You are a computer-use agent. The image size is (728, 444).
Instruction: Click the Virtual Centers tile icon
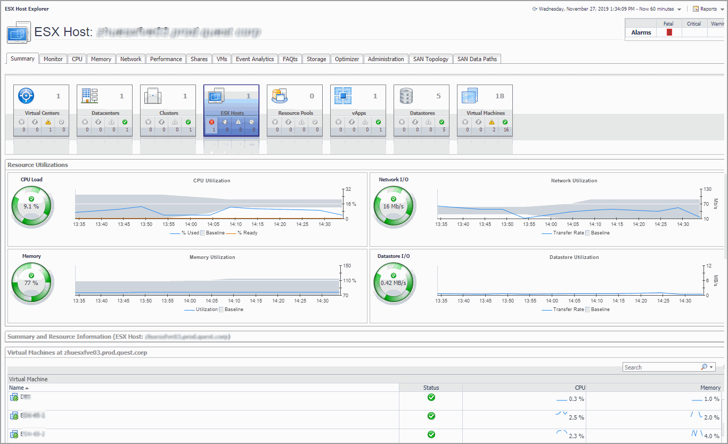(26, 96)
